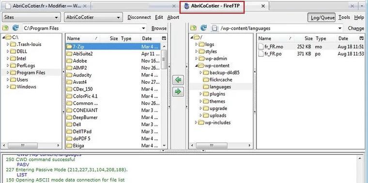Open column picker in local file list

pyautogui.click(x=164, y=38)
